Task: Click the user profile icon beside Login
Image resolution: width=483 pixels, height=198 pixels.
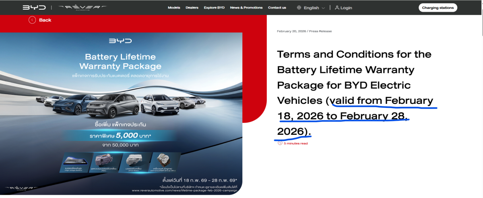Action: [x=337, y=8]
